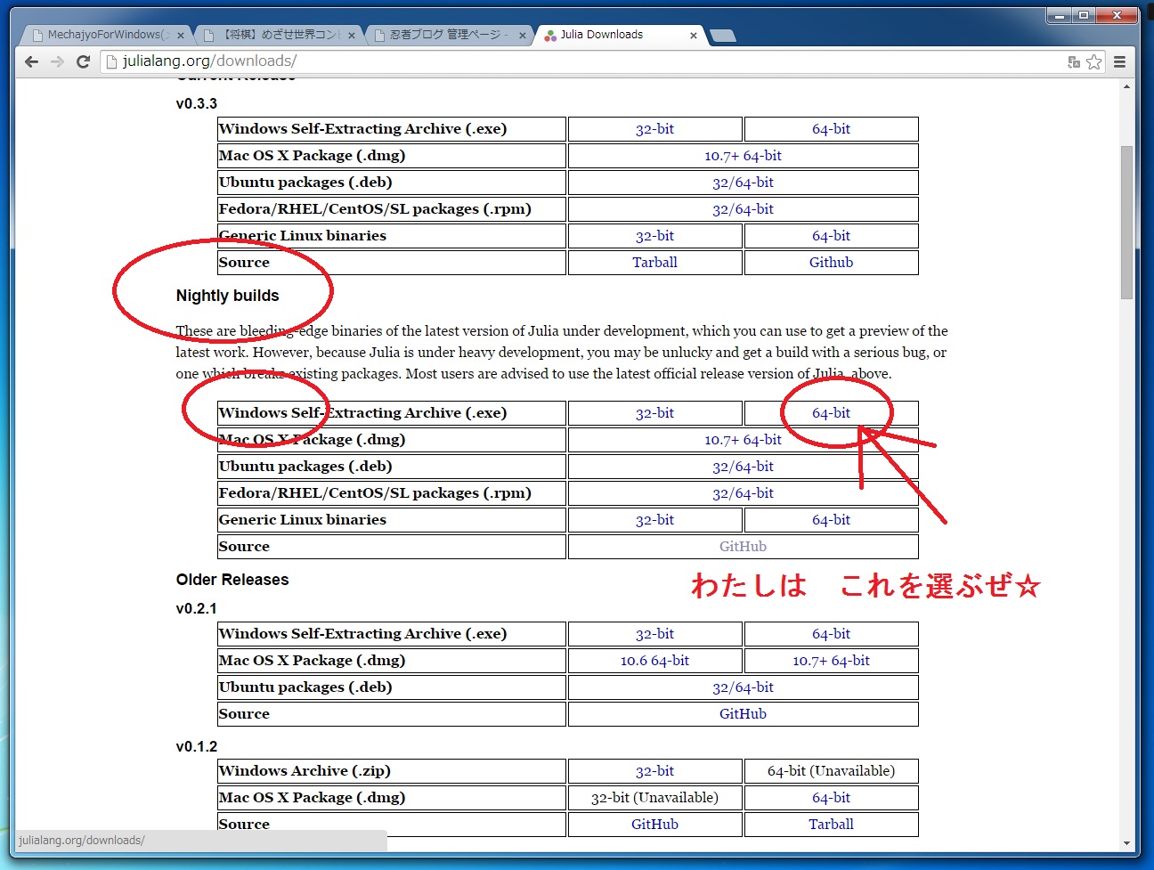
Task: Open the translate page icon in address bar
Action: 1074,61
